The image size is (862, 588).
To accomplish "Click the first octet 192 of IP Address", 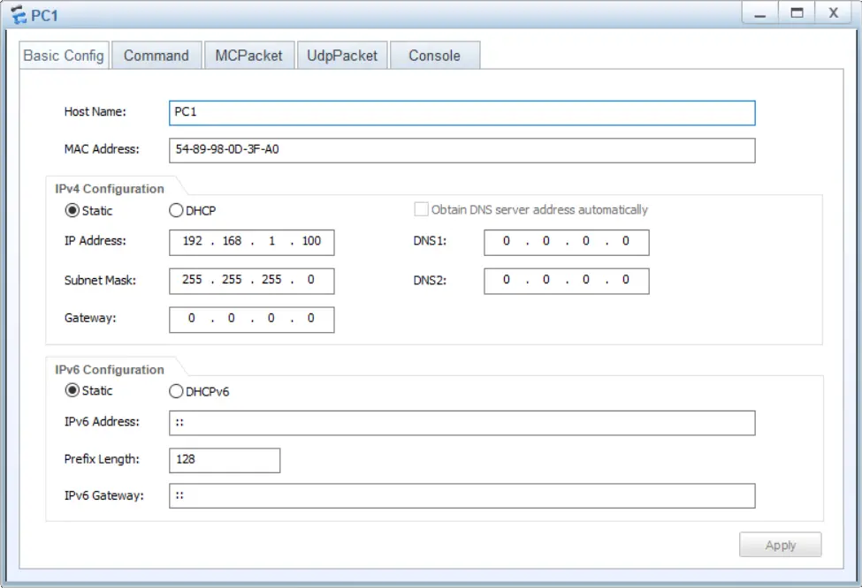I will [x=193, y=241].
